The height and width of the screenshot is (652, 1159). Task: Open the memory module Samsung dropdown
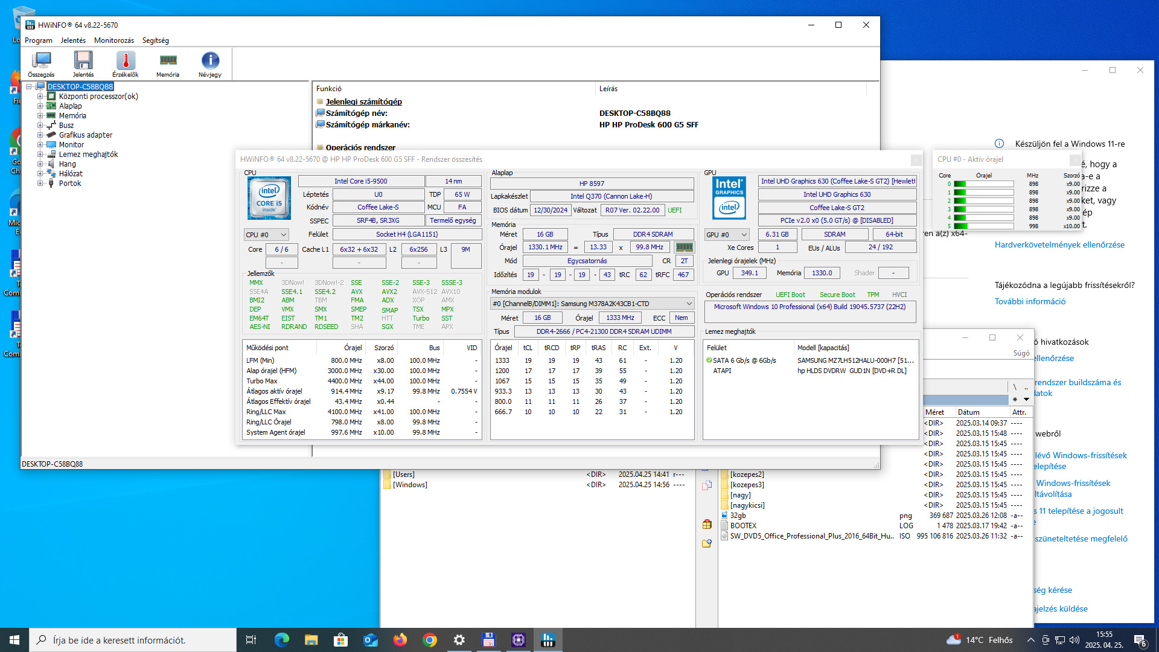[592, 304]
